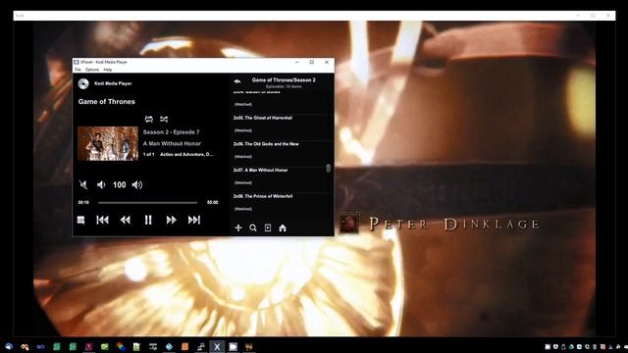Select episode 2x05 The Ghost of Harrenhal

pos(281,125)
